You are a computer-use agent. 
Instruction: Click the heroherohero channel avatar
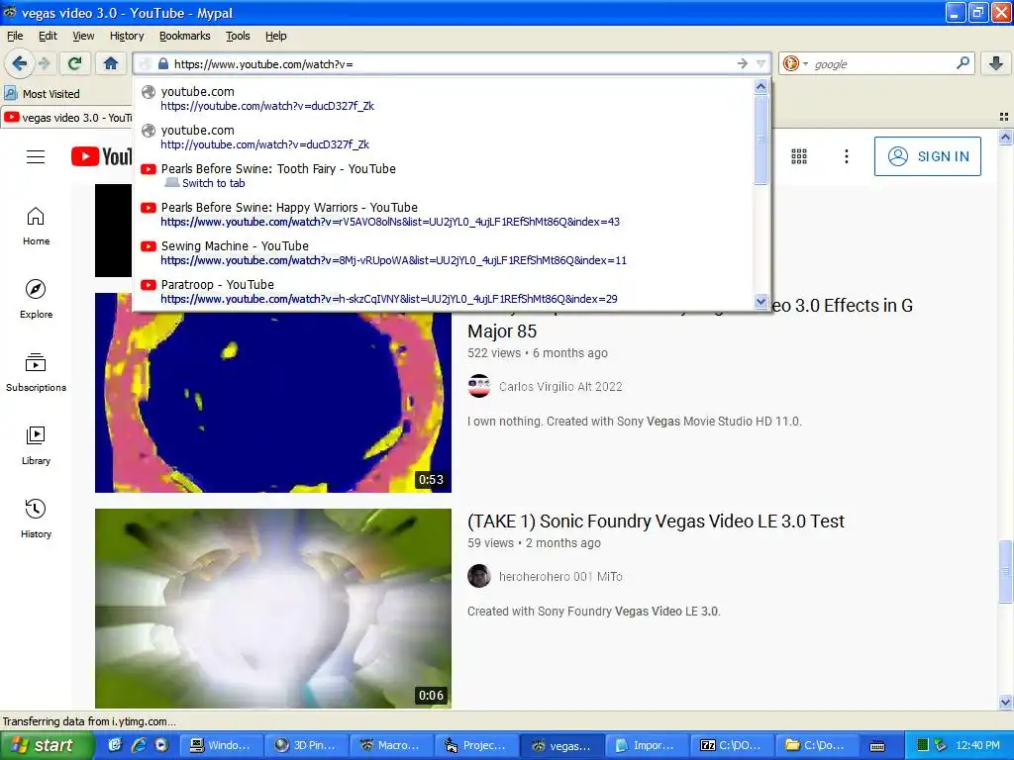[479, 576]
